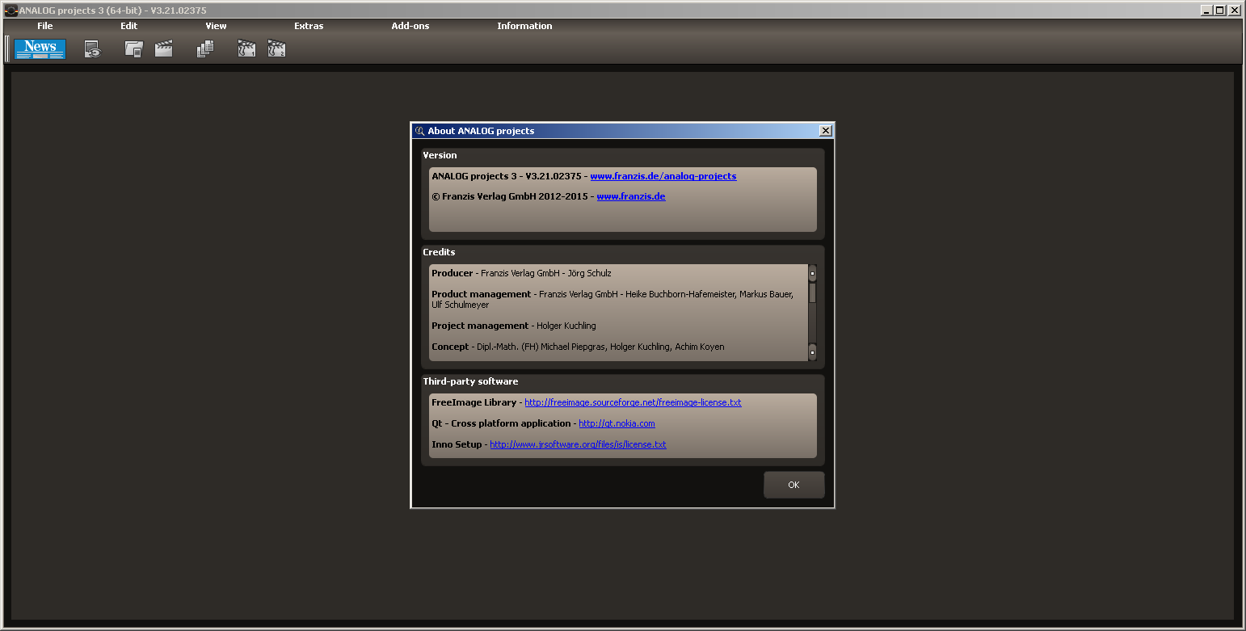Viewport: 1246px width, 631px height.
Task: Click the 'Qt - Cross platform application' label
Action: coord(501,423)
